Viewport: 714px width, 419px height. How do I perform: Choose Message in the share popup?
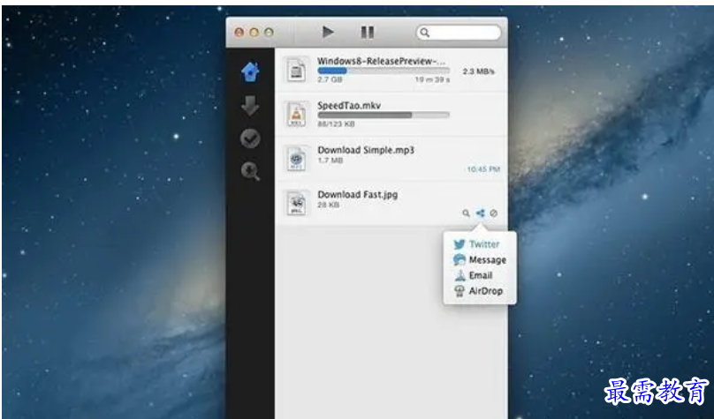[480, 260]
